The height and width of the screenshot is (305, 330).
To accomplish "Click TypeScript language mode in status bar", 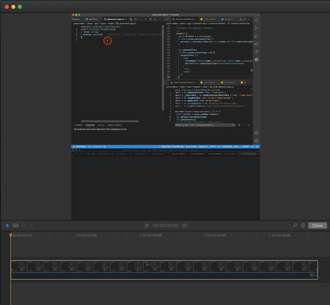I will [x=227, y=147].
